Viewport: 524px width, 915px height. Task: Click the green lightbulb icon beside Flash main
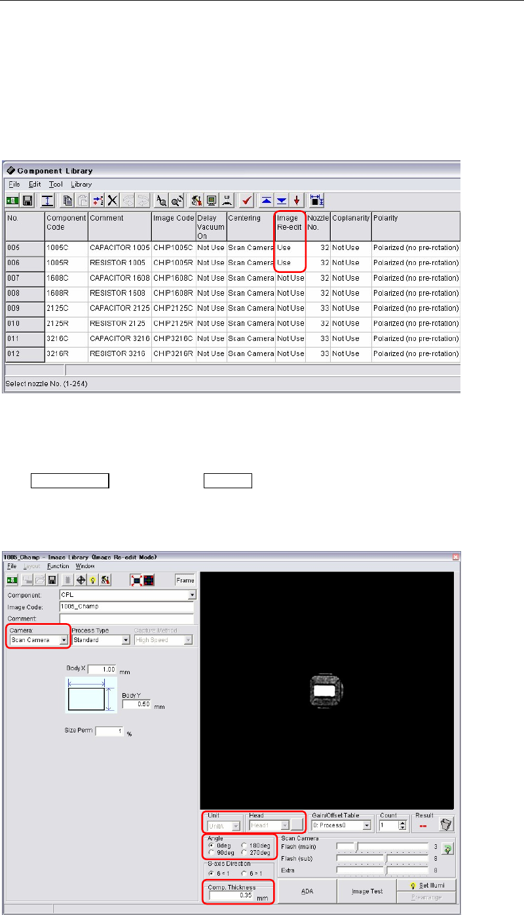(x=448, y=849)
